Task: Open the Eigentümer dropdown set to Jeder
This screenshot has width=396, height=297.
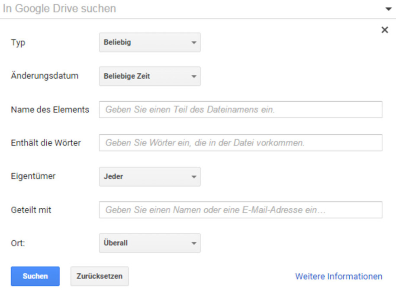Action: (x=150, y=177)
